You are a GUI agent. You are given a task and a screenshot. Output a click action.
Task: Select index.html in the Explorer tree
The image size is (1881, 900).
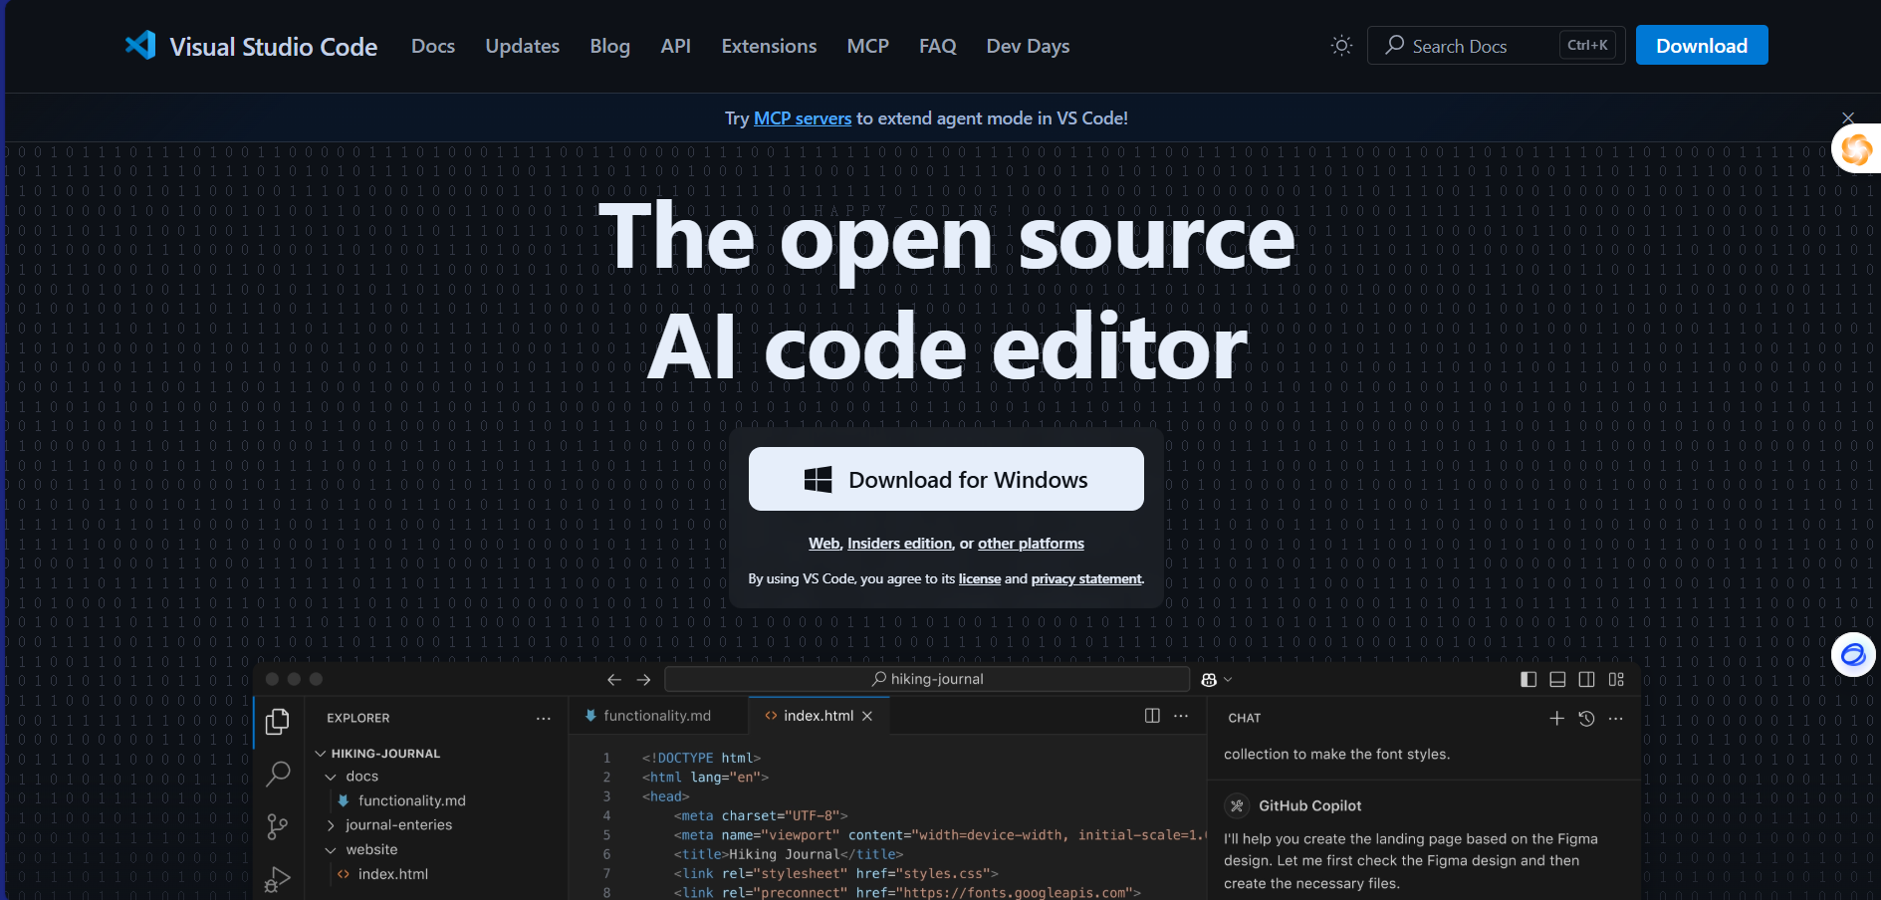coord(392,874)
